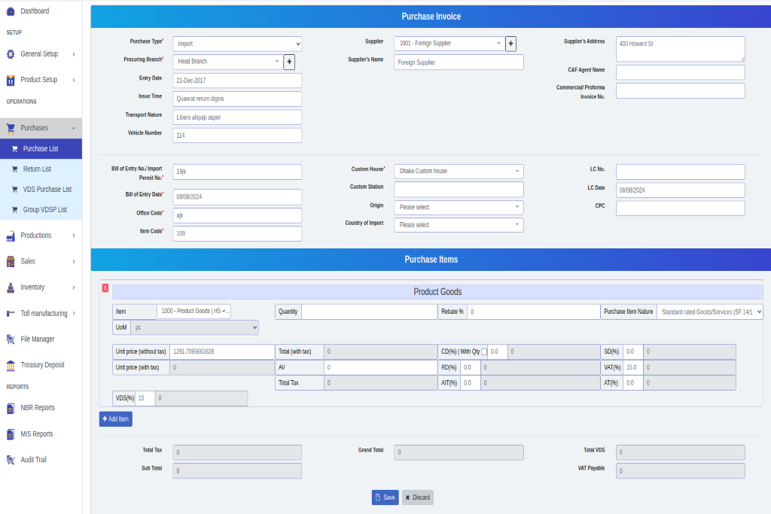Open the Custom House dropdown

459,172
